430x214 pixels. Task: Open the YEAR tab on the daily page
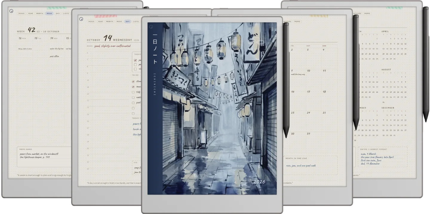coord(100,21)
